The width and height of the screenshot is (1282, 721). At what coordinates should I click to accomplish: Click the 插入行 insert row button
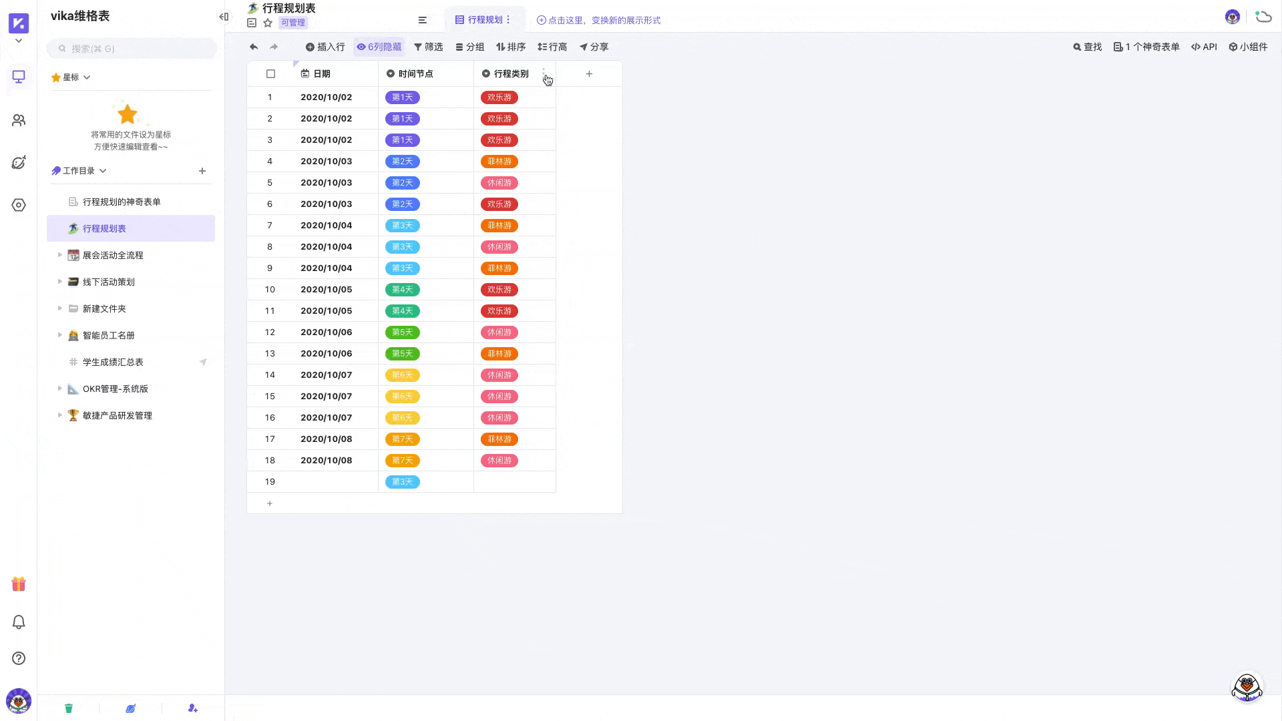[325, 47]
